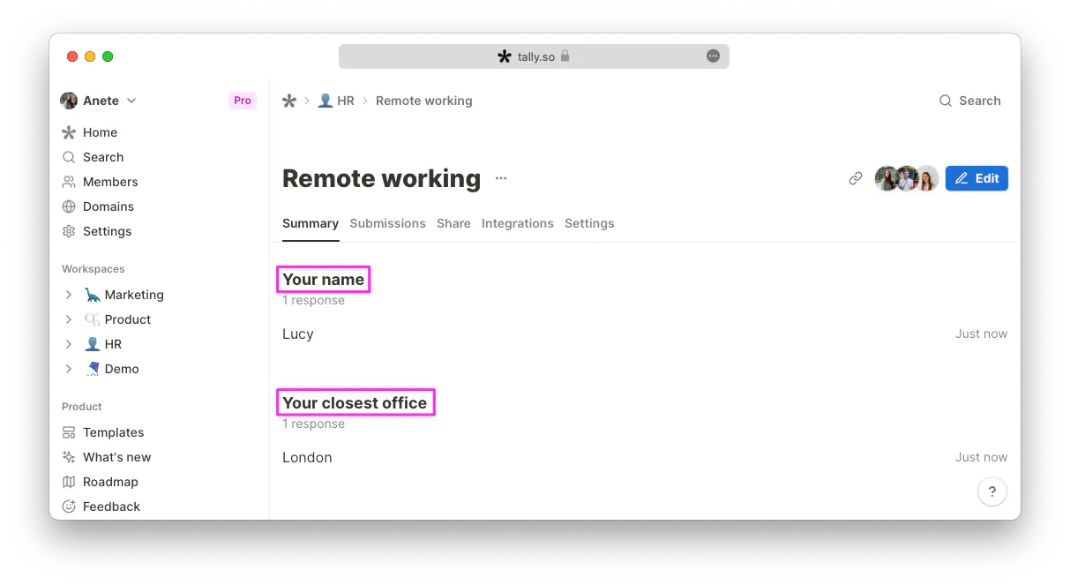Screen dimensions: 1070x585
Task: Expand the Demo workspace
Action: pyautogui.click(x=69, y=369)
